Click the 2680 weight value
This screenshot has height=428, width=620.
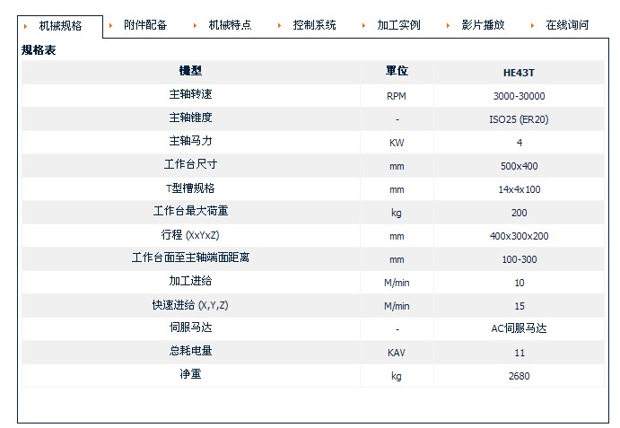coord(520,376)
